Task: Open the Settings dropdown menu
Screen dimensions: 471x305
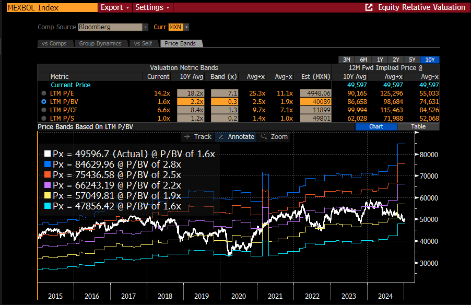Action: point(152,7)
